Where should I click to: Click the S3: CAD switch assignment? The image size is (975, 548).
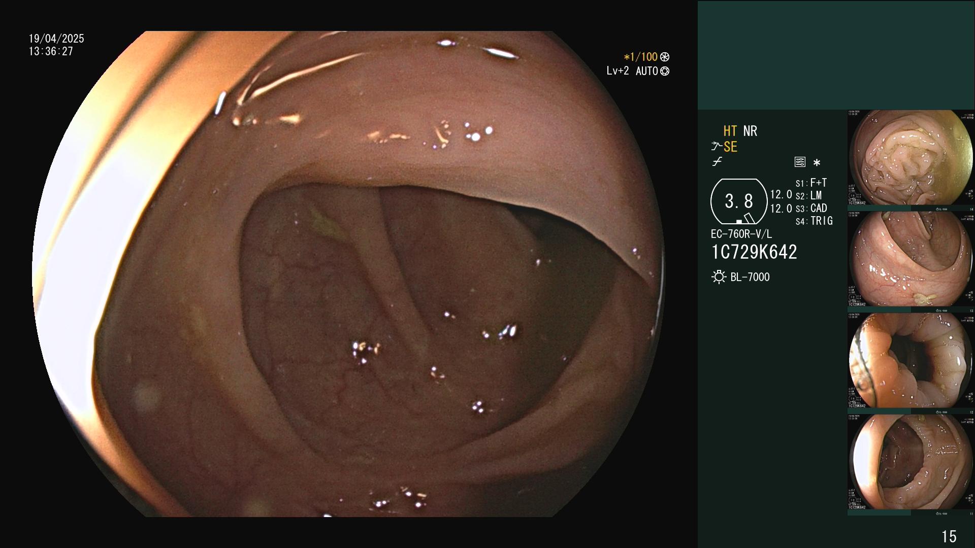811,208
